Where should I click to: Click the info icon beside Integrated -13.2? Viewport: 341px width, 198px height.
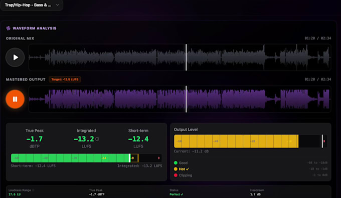click(x=97, y=139)
